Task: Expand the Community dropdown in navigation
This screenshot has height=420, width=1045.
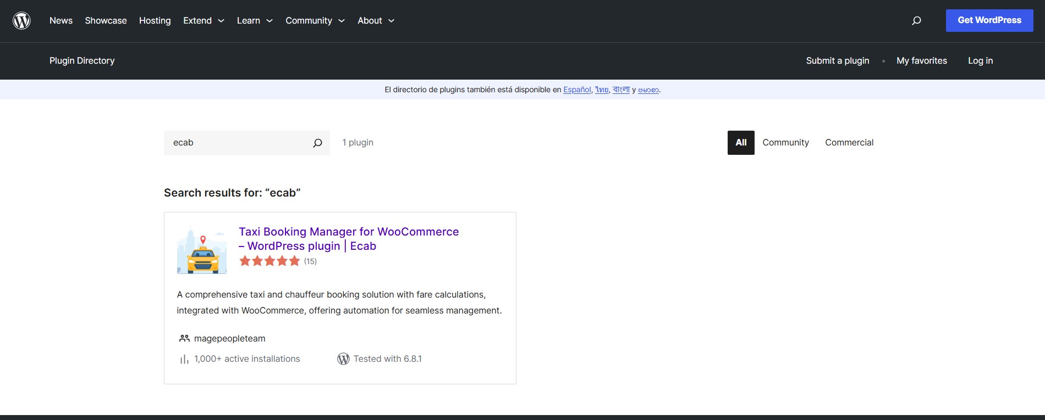Action: [x=315, y=21]
